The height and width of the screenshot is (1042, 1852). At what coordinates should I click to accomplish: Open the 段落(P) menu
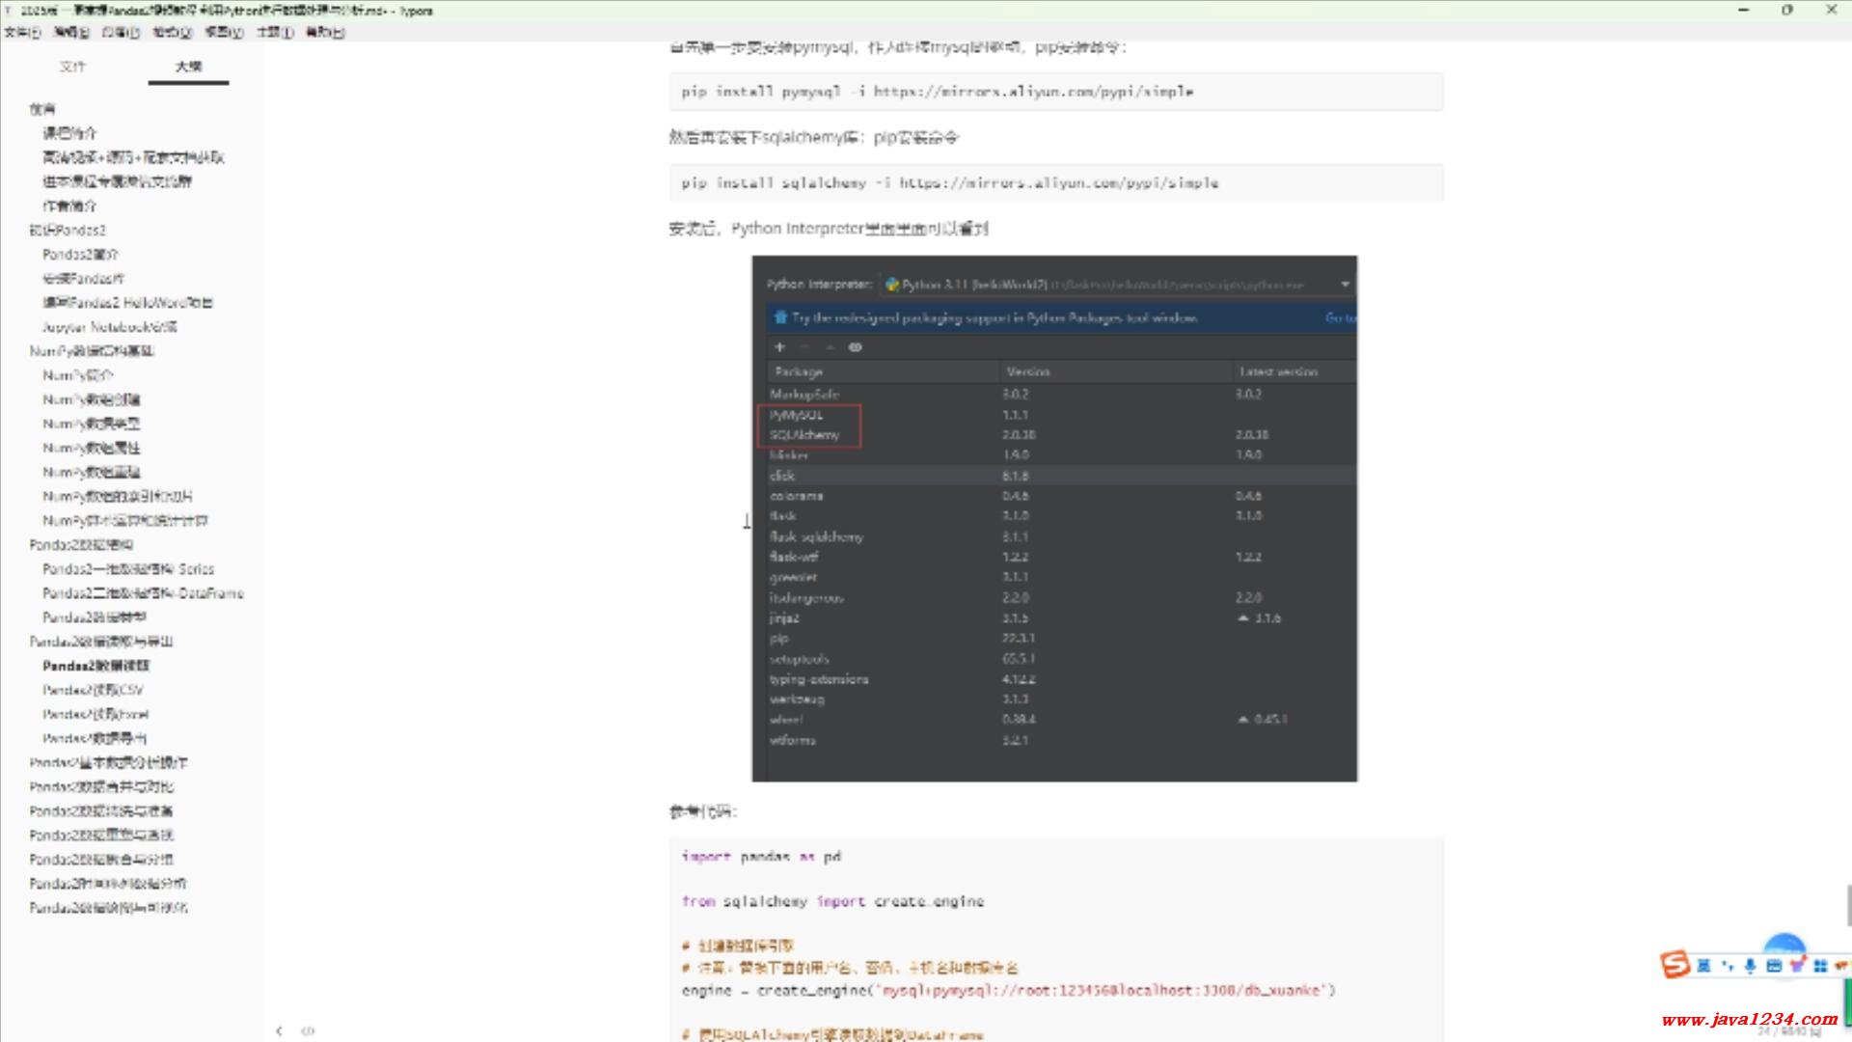121,32
